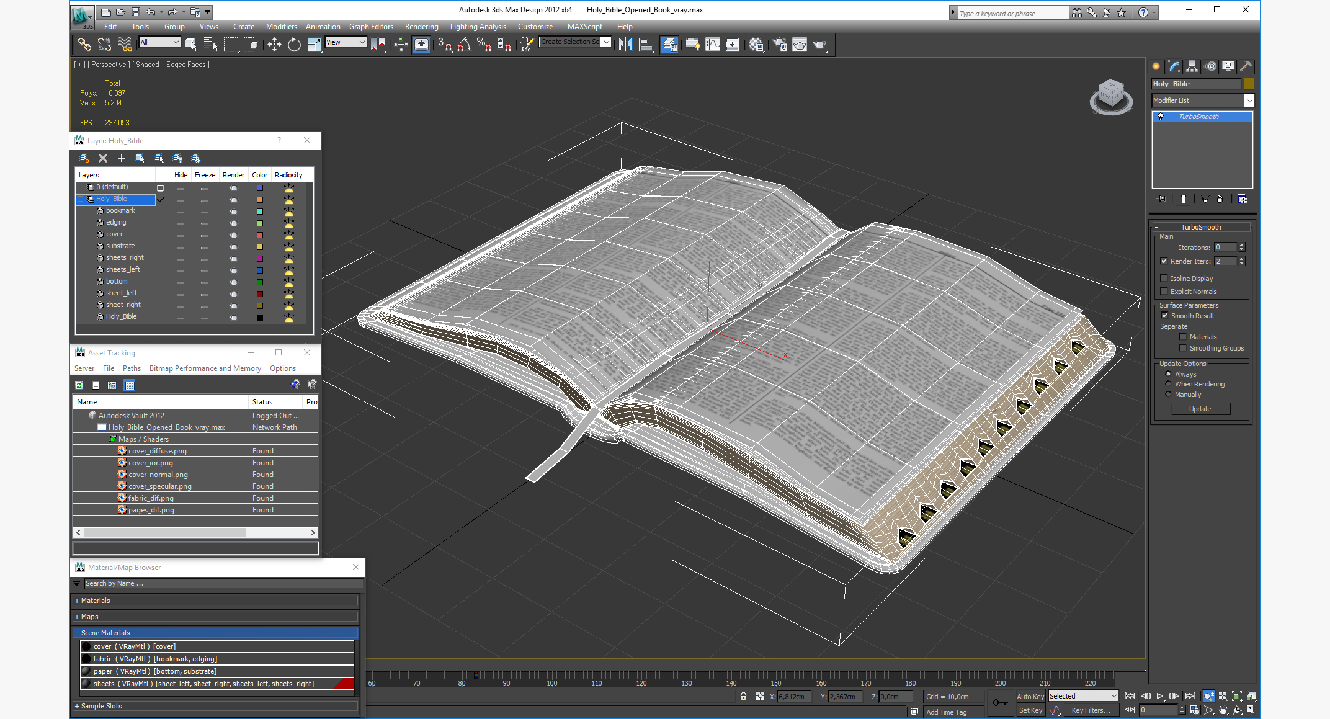Expand Sample Slots group
This screenshot has height=719, width=1330.
click(x=215, y=706)
